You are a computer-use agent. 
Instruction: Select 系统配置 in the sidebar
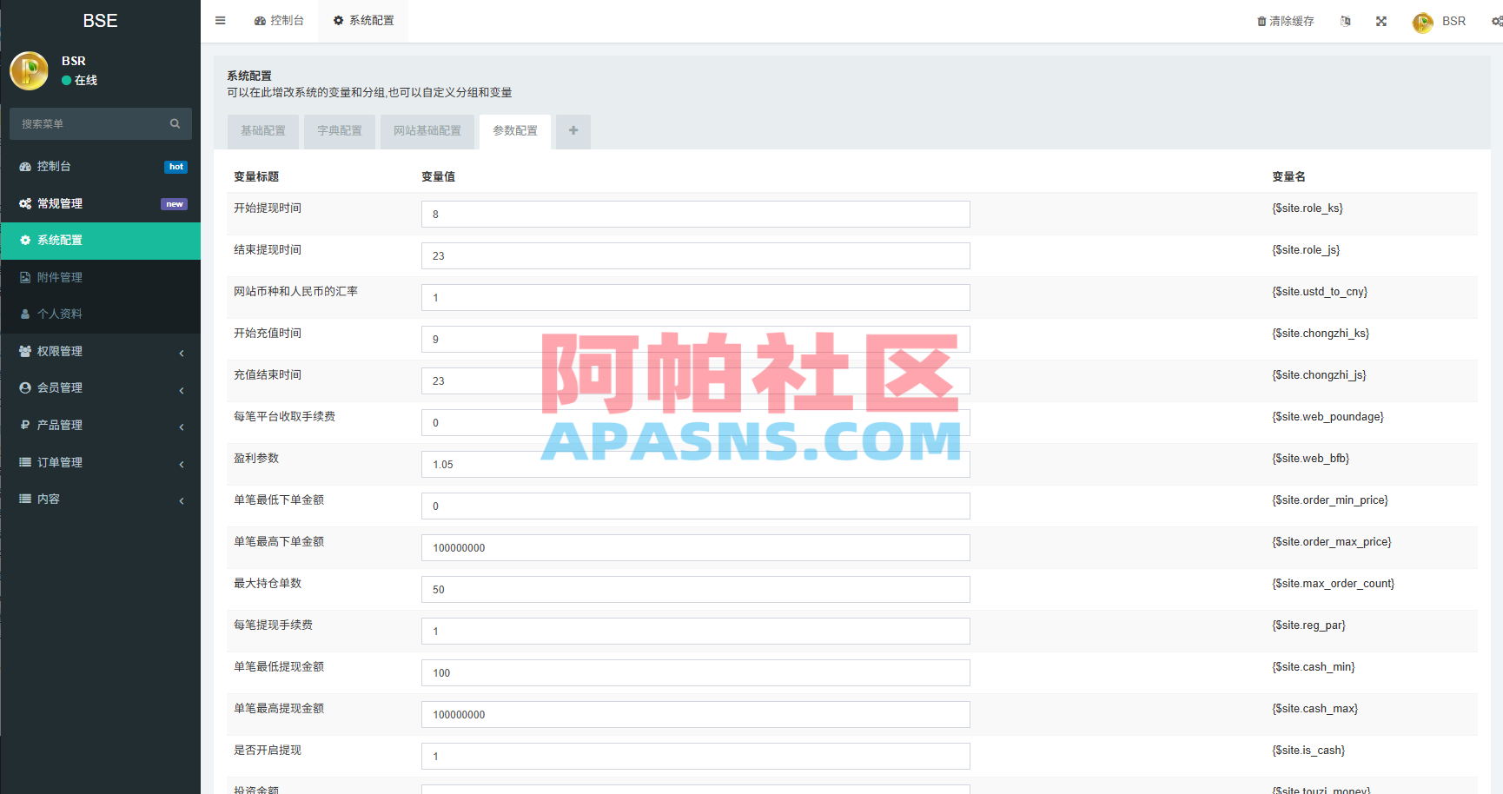(101, 241)
